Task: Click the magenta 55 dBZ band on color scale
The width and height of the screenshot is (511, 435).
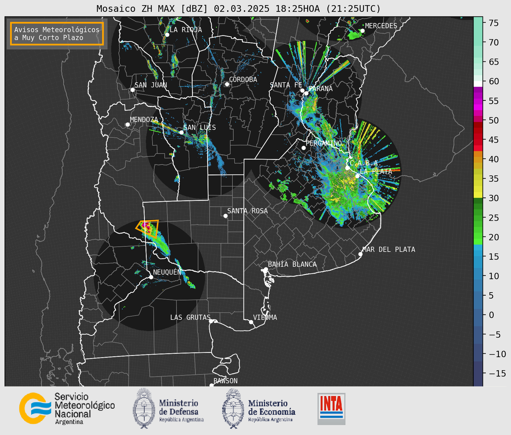Action: click(478, 101)
